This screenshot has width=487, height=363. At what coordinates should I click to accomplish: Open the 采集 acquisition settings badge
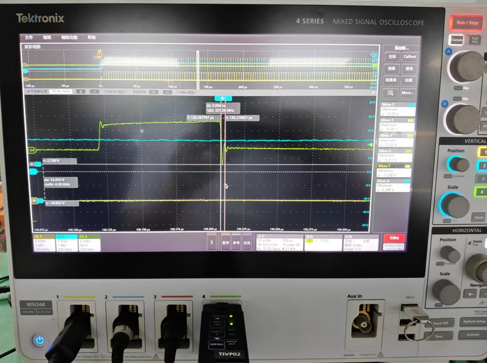pyautogui.click(x=361, y=242)
